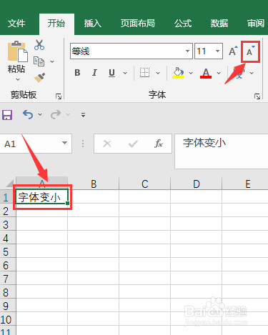Viewport: 268px width, 335px height.
Task: Expand border style arrow
Action: [x=158, y=73]
